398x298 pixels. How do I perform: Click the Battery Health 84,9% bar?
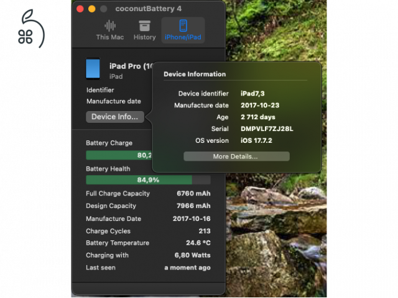point(148,180)
